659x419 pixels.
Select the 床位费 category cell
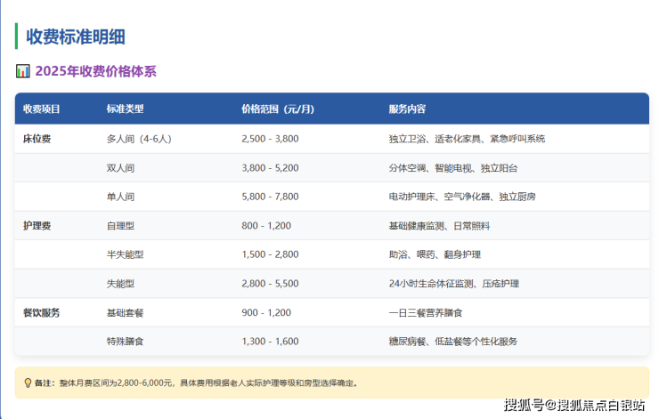[x=37, y=139]
